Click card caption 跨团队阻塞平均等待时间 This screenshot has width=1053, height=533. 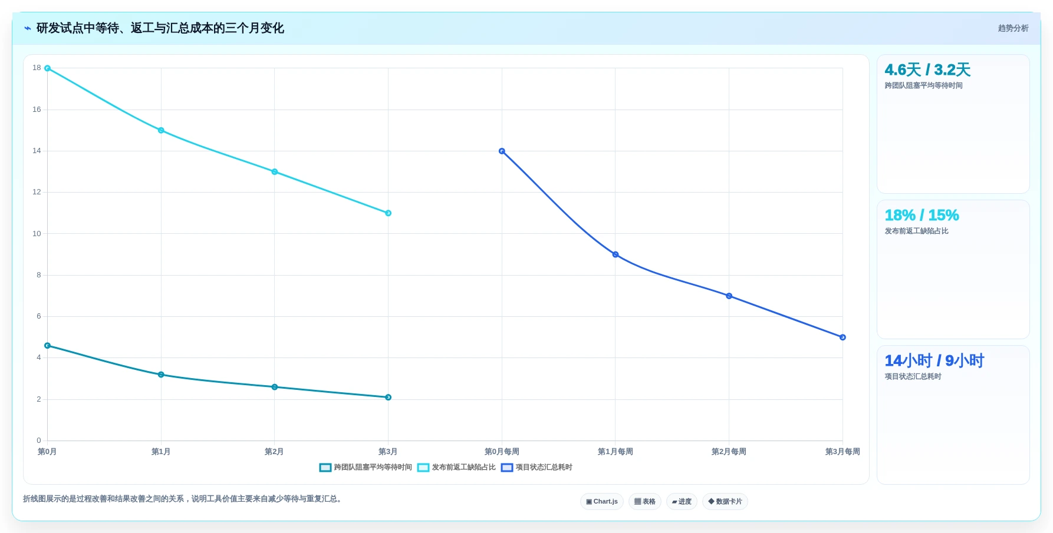click(923, 86)
